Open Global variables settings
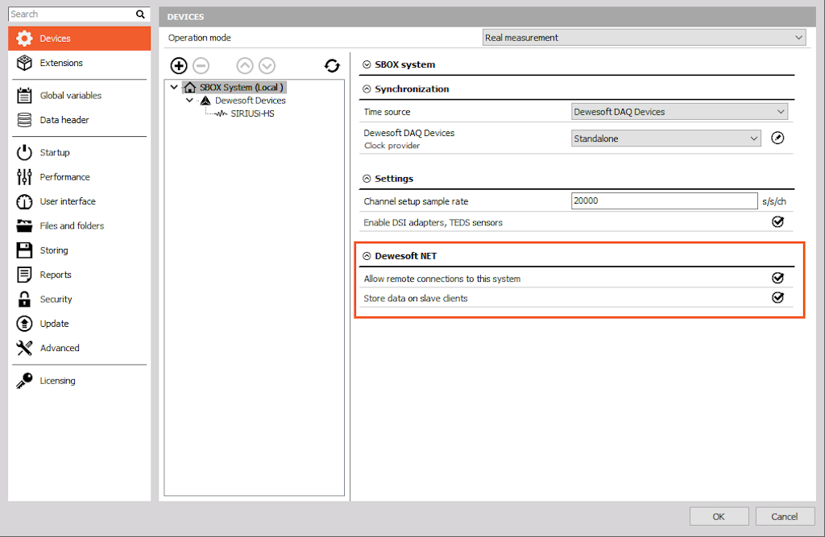The image size is (825, 537). click(x=79, y=96)
